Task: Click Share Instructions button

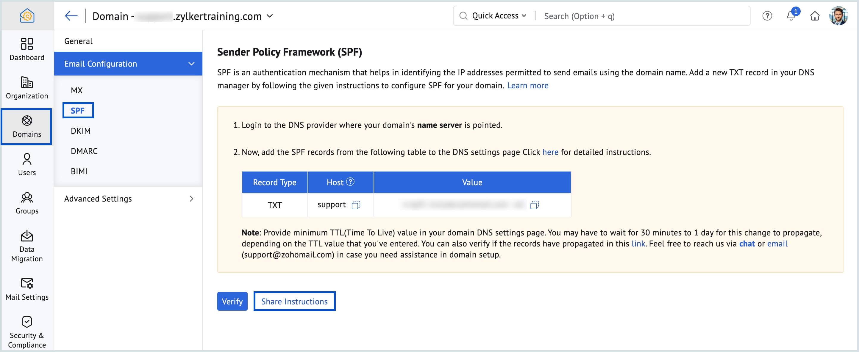Action: pos(294,301)
